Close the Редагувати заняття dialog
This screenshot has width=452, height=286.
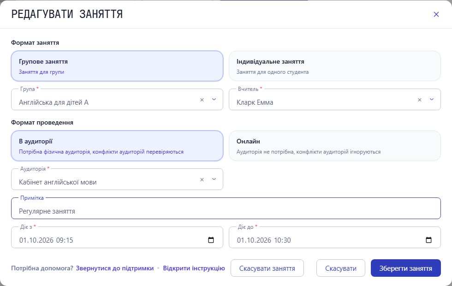436,14
